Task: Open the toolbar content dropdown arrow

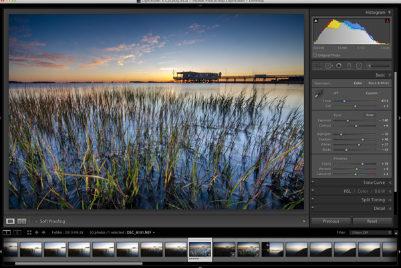Action: tap(304, 221)
